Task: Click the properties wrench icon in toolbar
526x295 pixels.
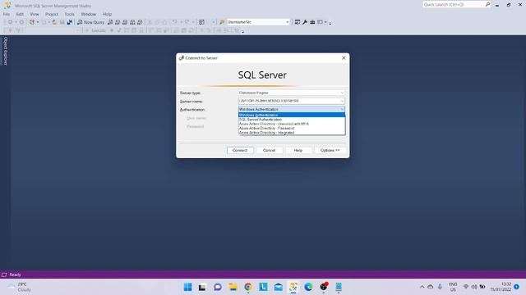Action: point(305,22)
